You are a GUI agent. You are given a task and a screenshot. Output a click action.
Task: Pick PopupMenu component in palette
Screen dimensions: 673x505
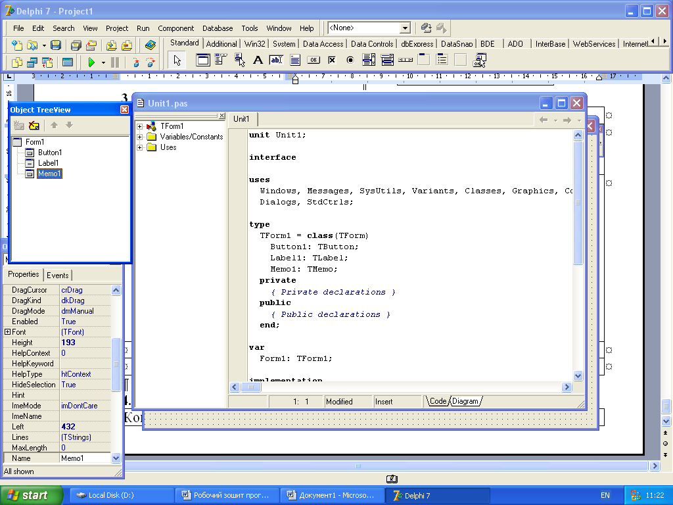pyautogui.click(x=239, y=60)
